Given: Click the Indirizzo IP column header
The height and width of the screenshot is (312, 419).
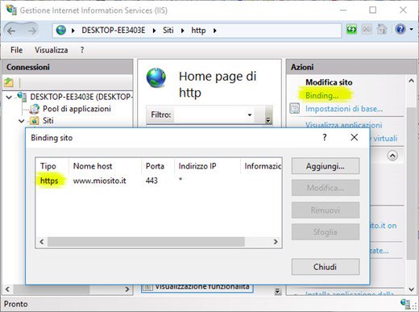Looking at the screenshot, I should coord(207,166).
